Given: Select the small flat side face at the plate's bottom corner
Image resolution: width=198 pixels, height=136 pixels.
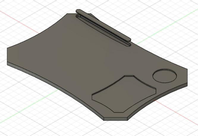Looking at the screenshot, I should coord(115,119).
